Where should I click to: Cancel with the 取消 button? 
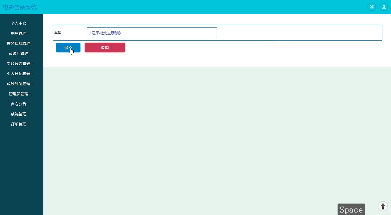click(x=105, y=48)
